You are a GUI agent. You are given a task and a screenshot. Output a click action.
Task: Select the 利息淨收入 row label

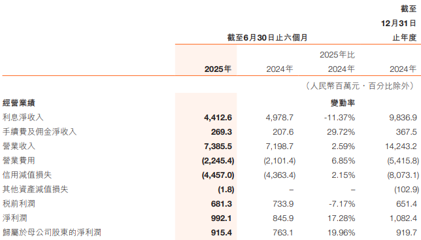(x=23, y=117)
